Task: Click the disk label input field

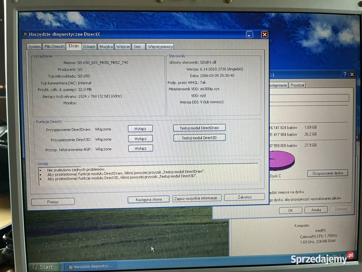Action: (x=309, y=98)
